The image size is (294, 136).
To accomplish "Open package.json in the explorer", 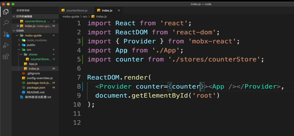I will 36,88.
